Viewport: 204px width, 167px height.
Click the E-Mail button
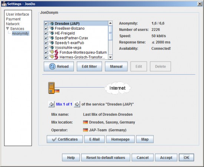pyautogui.click(x=95, y=139)
